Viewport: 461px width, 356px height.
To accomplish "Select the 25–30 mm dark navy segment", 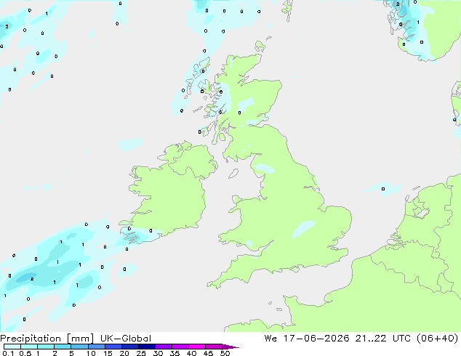I will (x=146, y=347).
